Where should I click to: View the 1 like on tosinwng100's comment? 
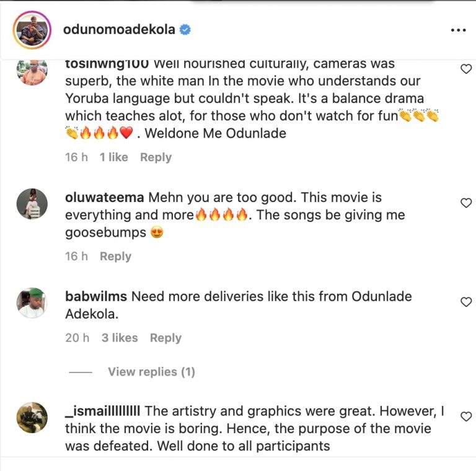click(113, 157)
